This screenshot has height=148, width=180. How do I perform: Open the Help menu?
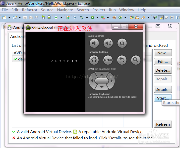(x=142, y=10)
